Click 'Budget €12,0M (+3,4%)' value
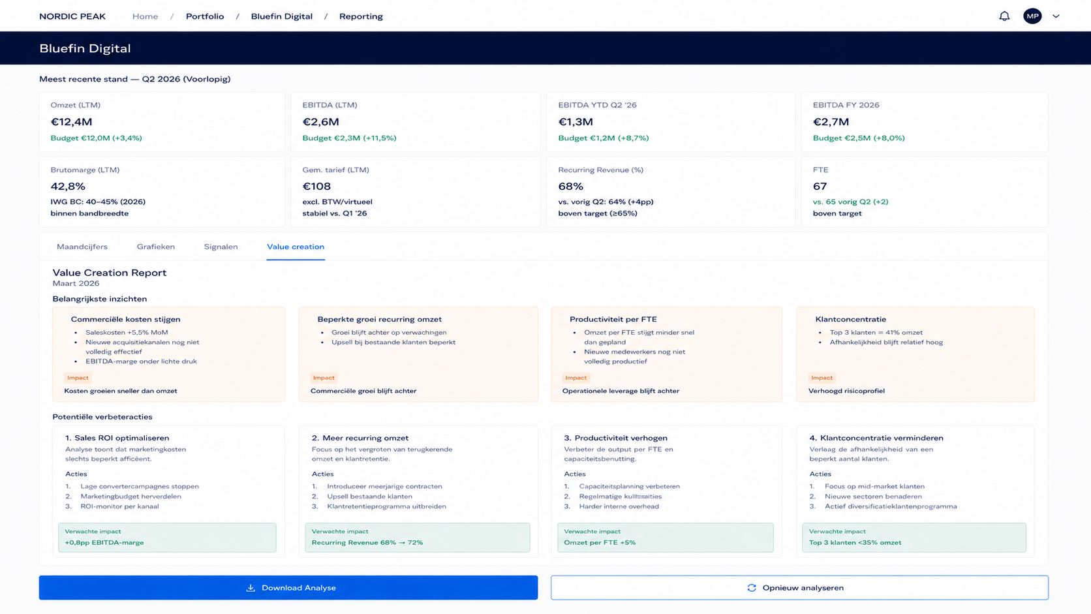Image resolution: width=1091 pixels, height=614 pixels. pos(97,138)
